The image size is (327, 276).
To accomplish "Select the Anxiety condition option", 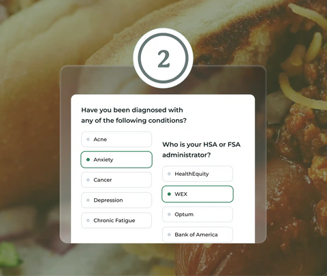I will point(116,159).
